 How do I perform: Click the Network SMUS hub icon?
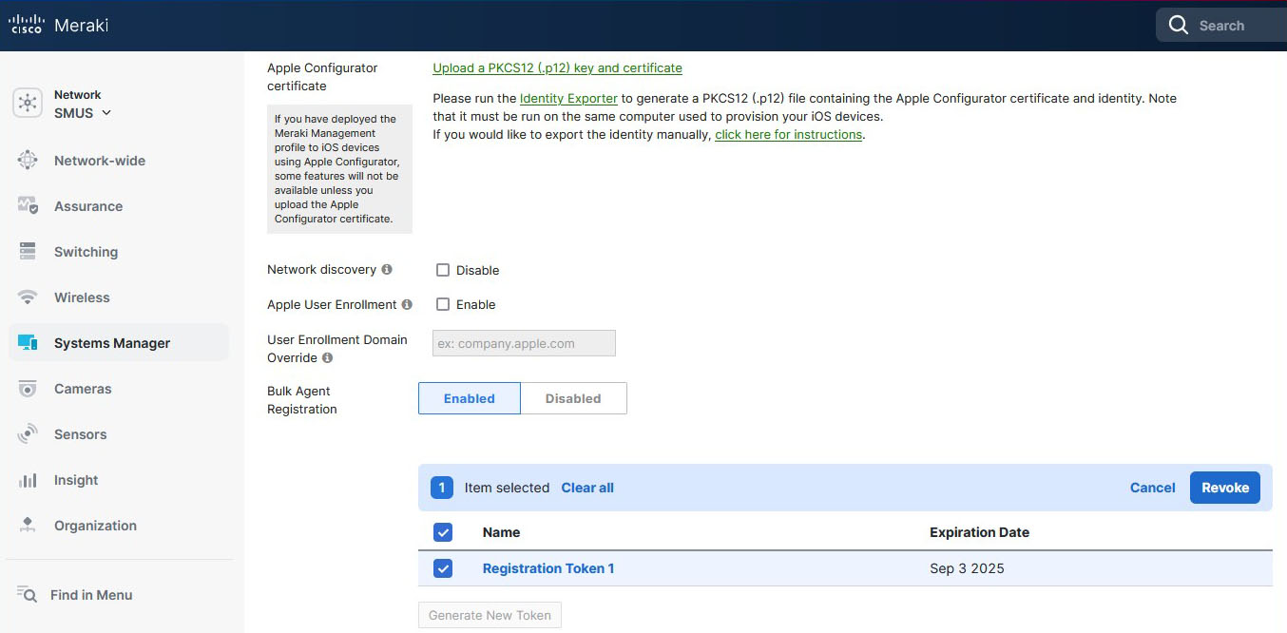tap(28, 104)
